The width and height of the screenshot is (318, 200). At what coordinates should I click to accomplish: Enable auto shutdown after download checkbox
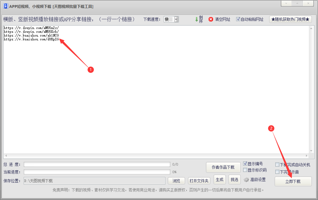277,165
